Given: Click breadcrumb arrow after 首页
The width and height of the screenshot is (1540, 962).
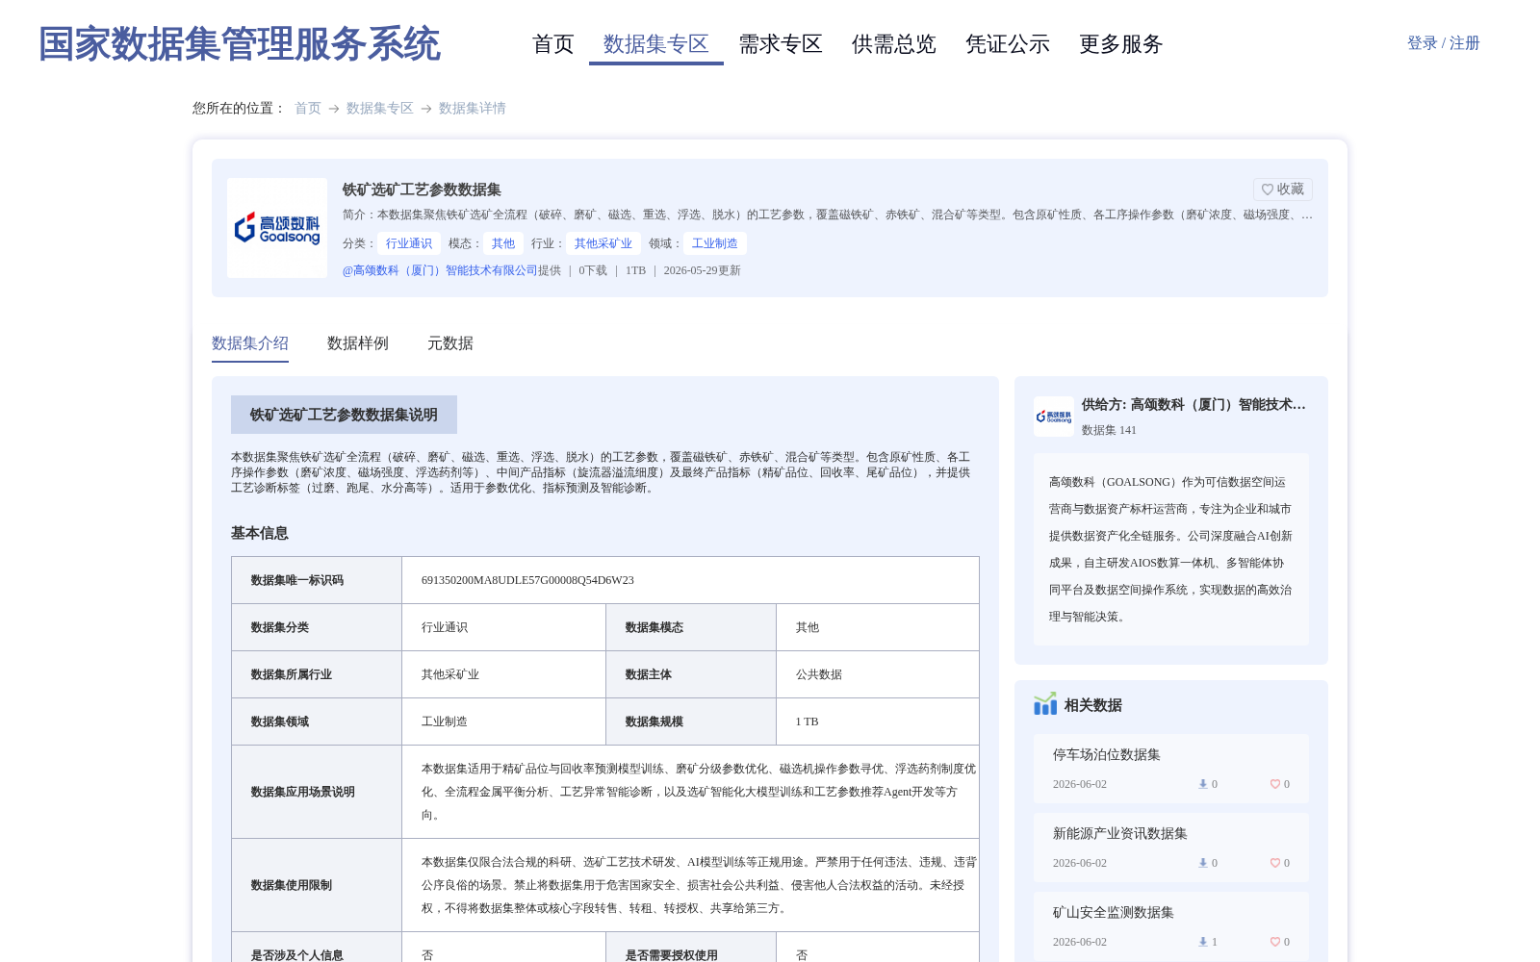Looking at the screenshot, I should pos(334,109).
